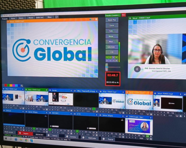Toggle the REC recording indicator button
This screenshot has width=186, height=148.
coord(124,15)
